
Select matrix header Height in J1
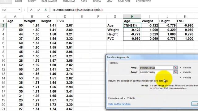[167, 21]
